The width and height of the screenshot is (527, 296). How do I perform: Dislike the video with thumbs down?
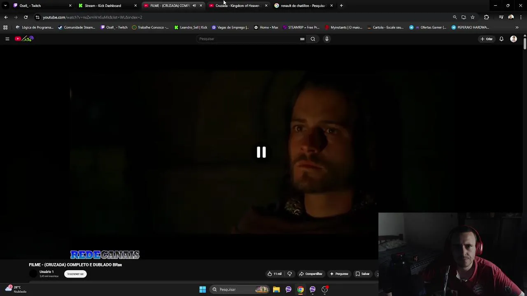[289, 274]
